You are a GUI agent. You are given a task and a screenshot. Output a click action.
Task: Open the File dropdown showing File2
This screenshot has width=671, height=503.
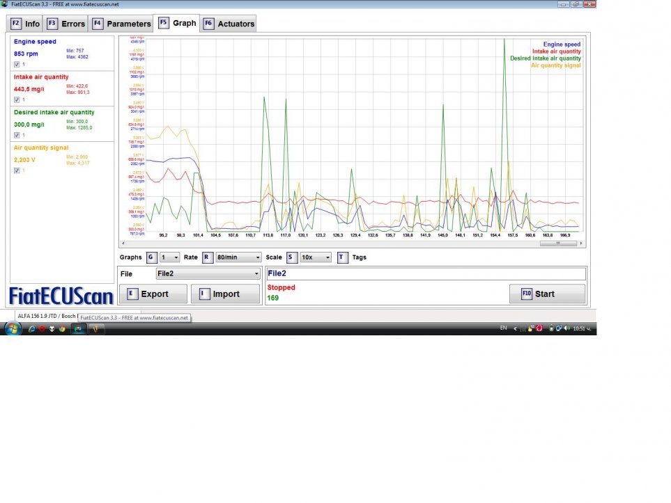208,274
